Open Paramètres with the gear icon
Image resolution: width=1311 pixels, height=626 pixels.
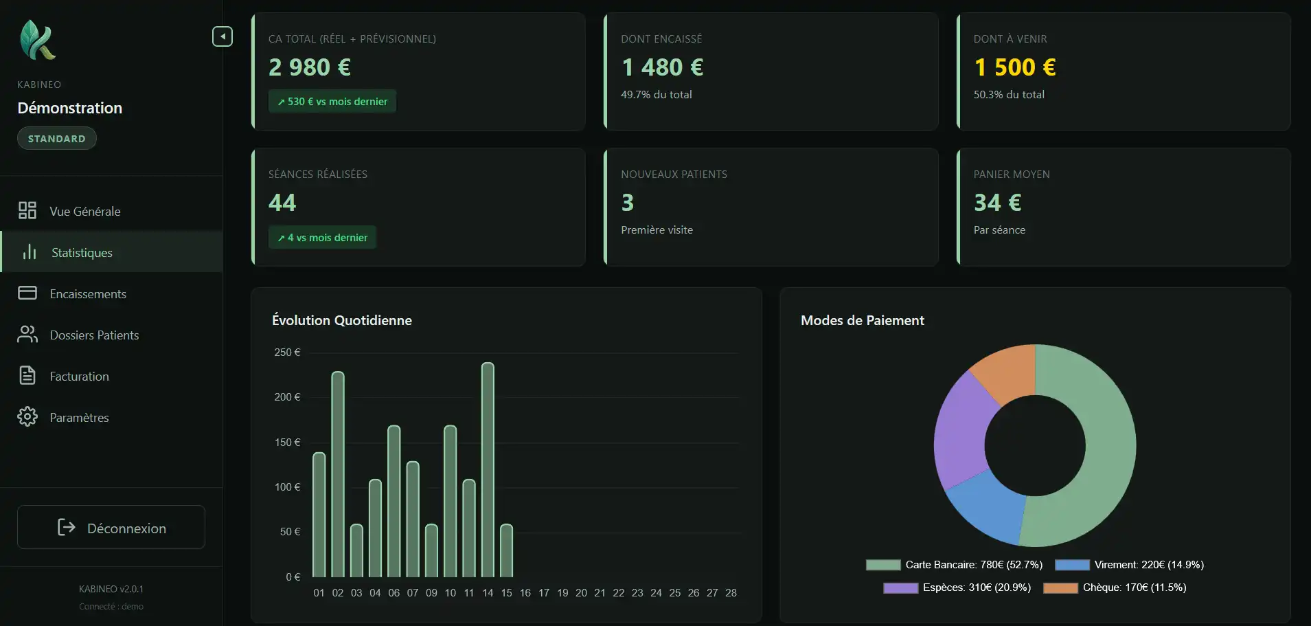tap(27, 417)
